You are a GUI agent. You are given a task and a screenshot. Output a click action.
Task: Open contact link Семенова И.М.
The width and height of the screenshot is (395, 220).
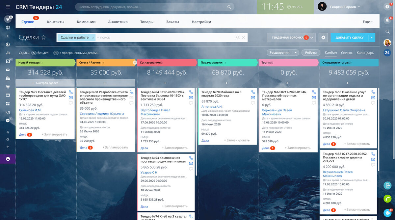(30, 110)
